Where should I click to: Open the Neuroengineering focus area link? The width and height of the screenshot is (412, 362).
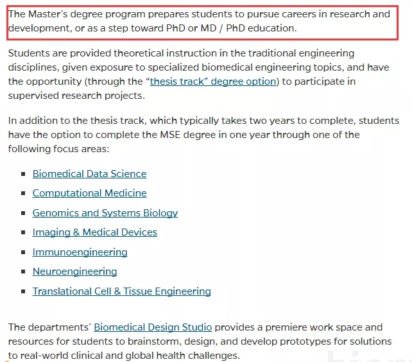(75, 271)
